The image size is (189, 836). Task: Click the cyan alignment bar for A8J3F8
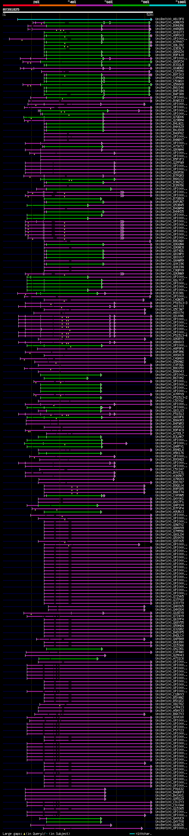click(x=84, y=19)
